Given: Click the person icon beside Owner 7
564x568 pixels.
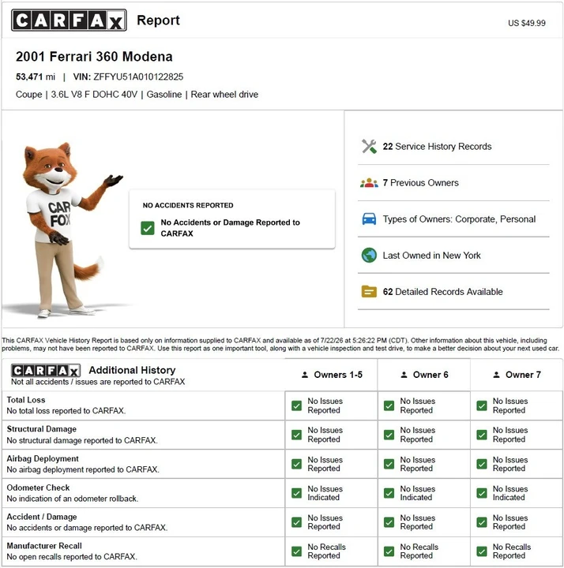Looking at the screenshot, I should coord(496,375).
